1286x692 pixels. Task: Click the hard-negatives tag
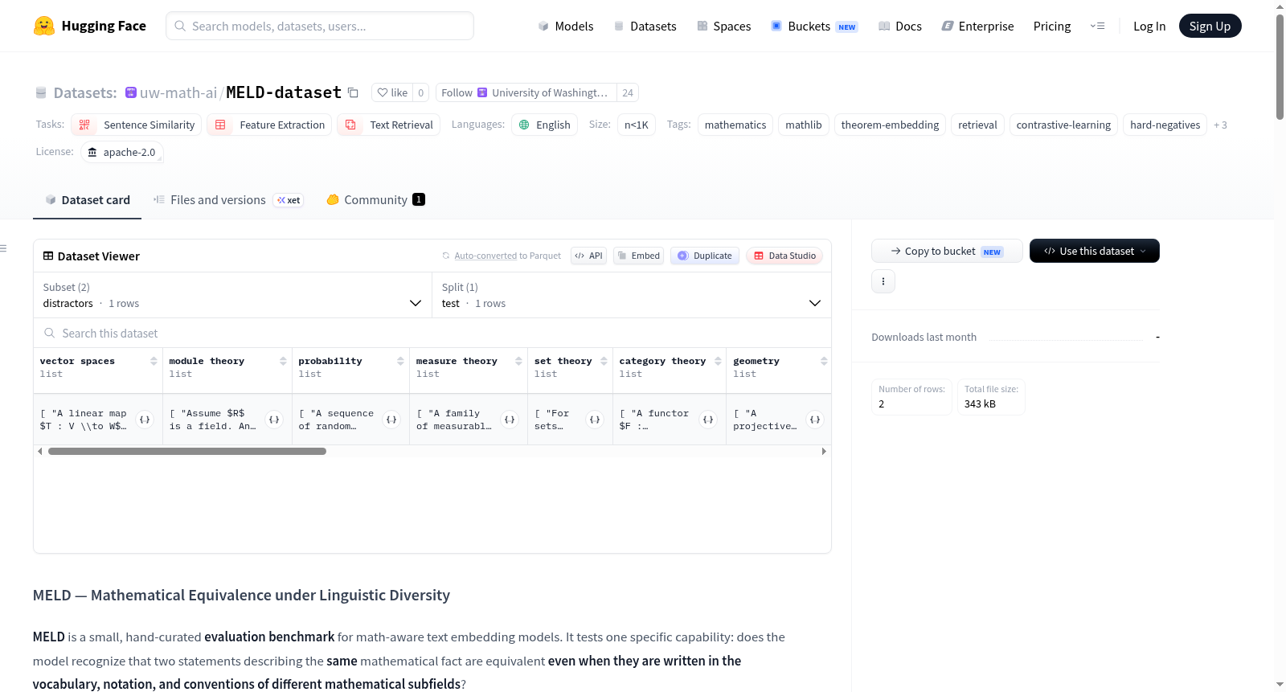click(x=1165, y=125)
